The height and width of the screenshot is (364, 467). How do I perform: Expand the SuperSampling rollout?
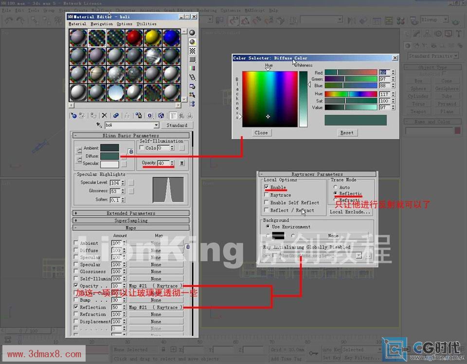[x=131, y=220]
